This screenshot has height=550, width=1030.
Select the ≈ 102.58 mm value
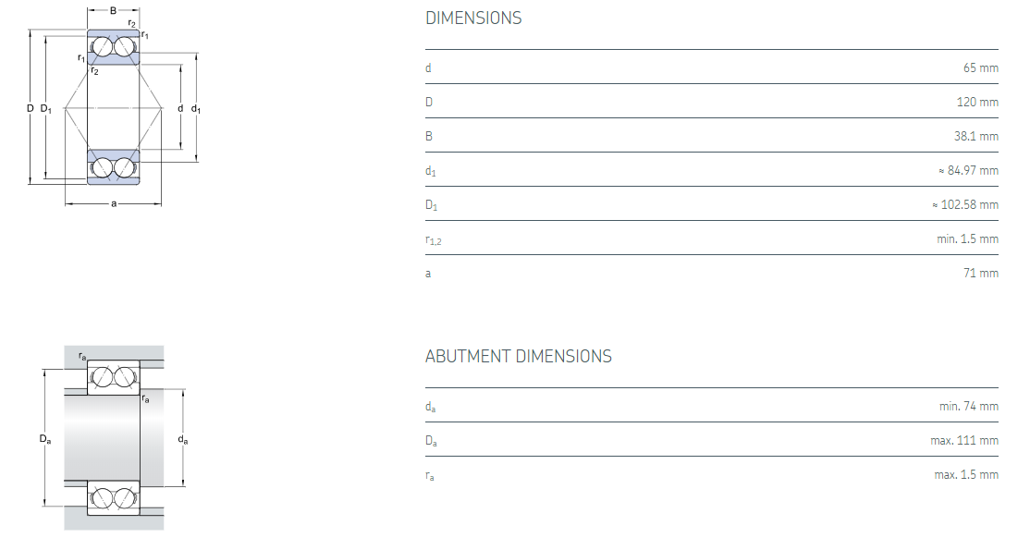click(x=964, y=204)
